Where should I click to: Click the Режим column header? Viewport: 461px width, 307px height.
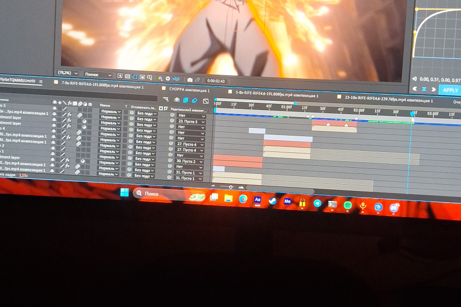point(104,105)
